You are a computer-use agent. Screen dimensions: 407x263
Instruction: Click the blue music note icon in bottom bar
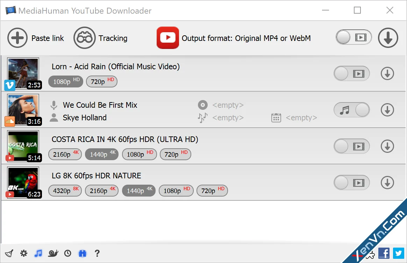click(x=38, y=253)
